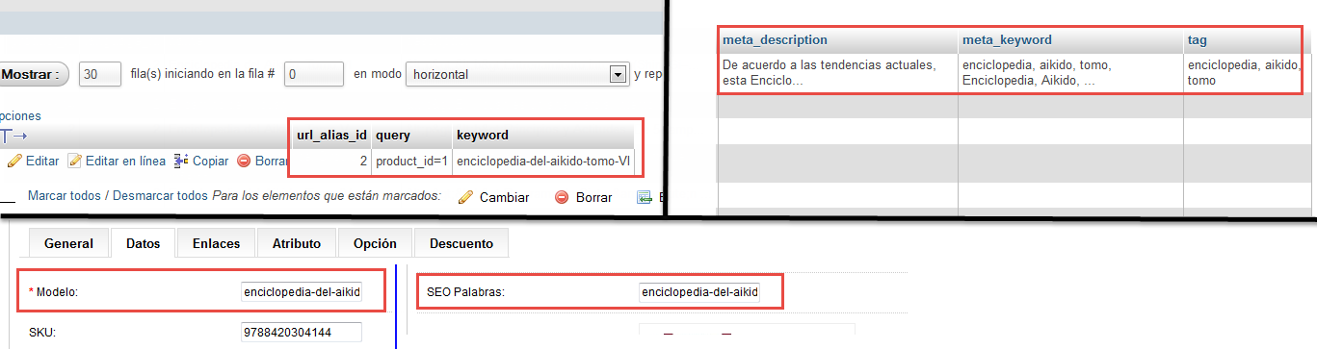Choose Editar en línea for the row
The height and width of the screenshot is (349, 1317).
(x=125, y=161)
